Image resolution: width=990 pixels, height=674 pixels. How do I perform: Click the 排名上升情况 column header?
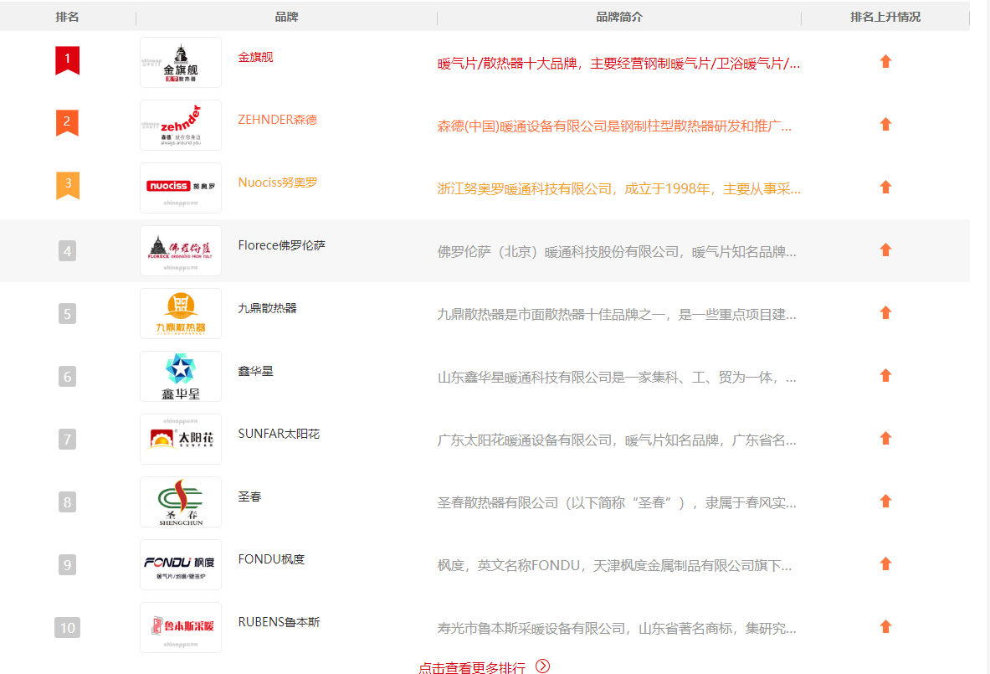[x=885, y=17]
